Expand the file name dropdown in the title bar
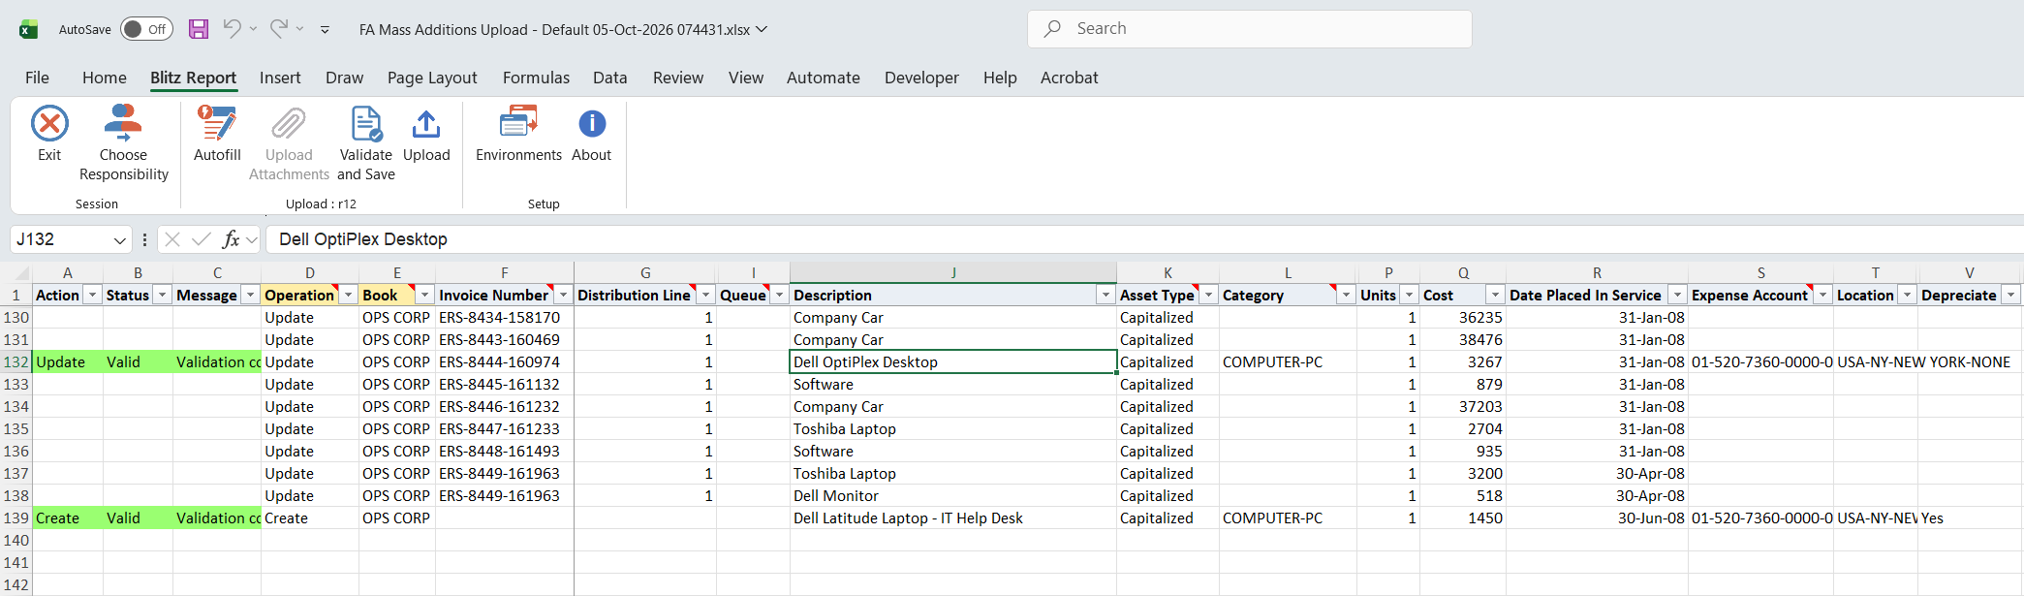 point(762,29)
